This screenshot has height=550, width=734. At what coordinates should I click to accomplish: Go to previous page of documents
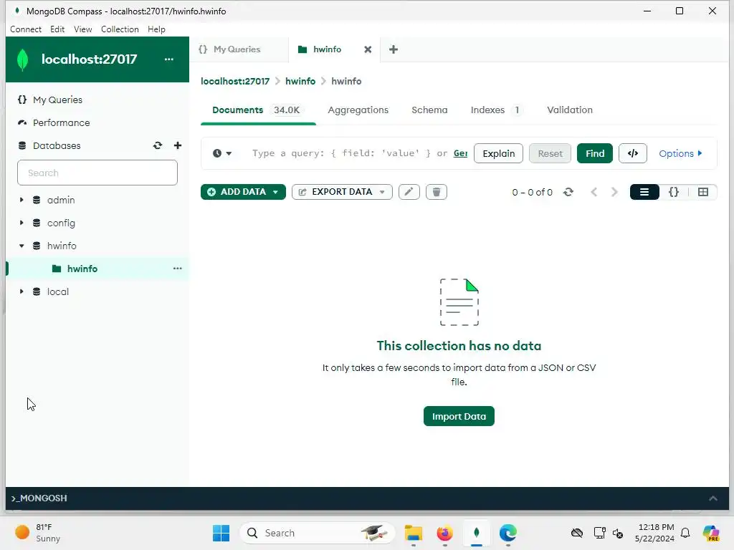point(594,192)
